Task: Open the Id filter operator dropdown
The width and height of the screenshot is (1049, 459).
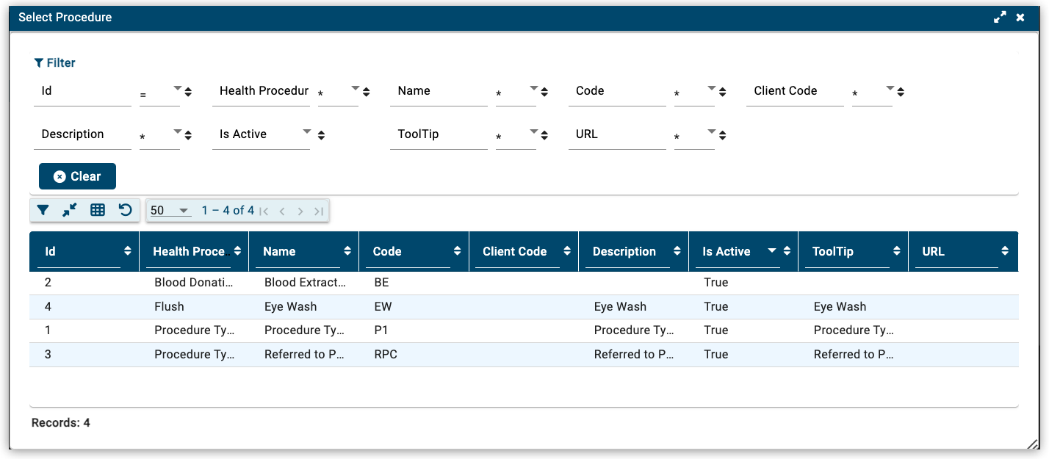Action: pos(177,90)
